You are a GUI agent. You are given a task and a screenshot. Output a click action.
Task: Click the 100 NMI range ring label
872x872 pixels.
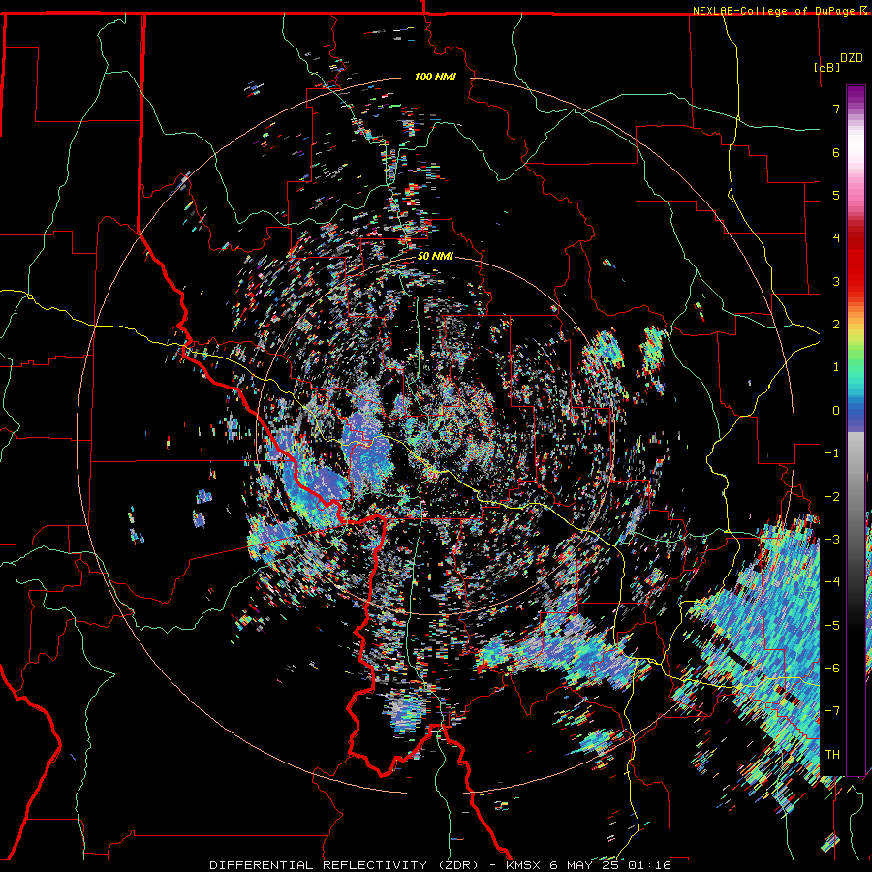click(x=435, y=77)
